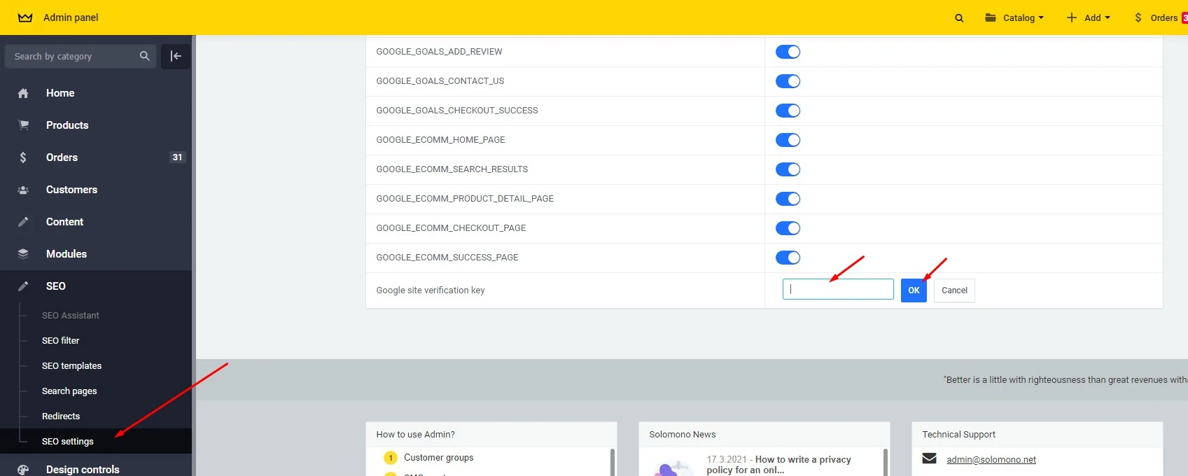Image resolution: width=1188 pixels, height=476 pixels.
Task: Disable GOOGLE_ECOMM_HOME_PAGE toggle
Action: [x=788, y=140]
